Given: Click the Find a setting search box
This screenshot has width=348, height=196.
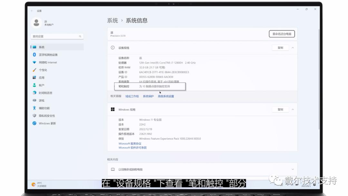Looking at the screenshot, I should point(57,36).
